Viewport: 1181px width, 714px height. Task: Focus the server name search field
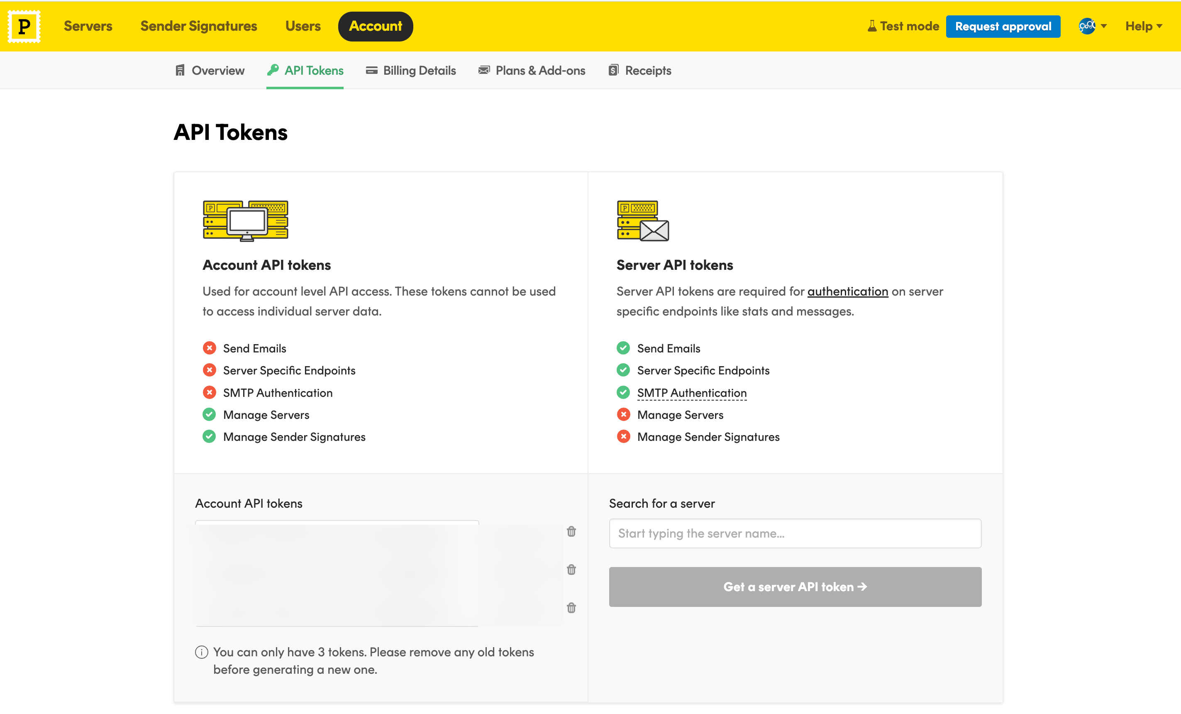[x=795, y=533]
